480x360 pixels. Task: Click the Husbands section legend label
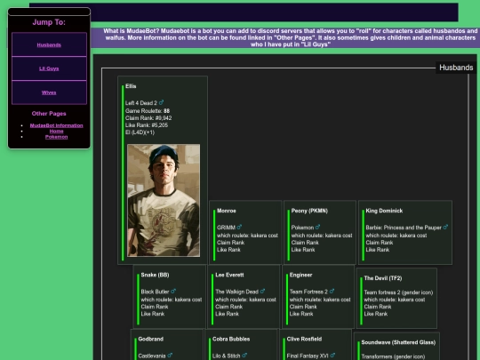tap(456, 68)
